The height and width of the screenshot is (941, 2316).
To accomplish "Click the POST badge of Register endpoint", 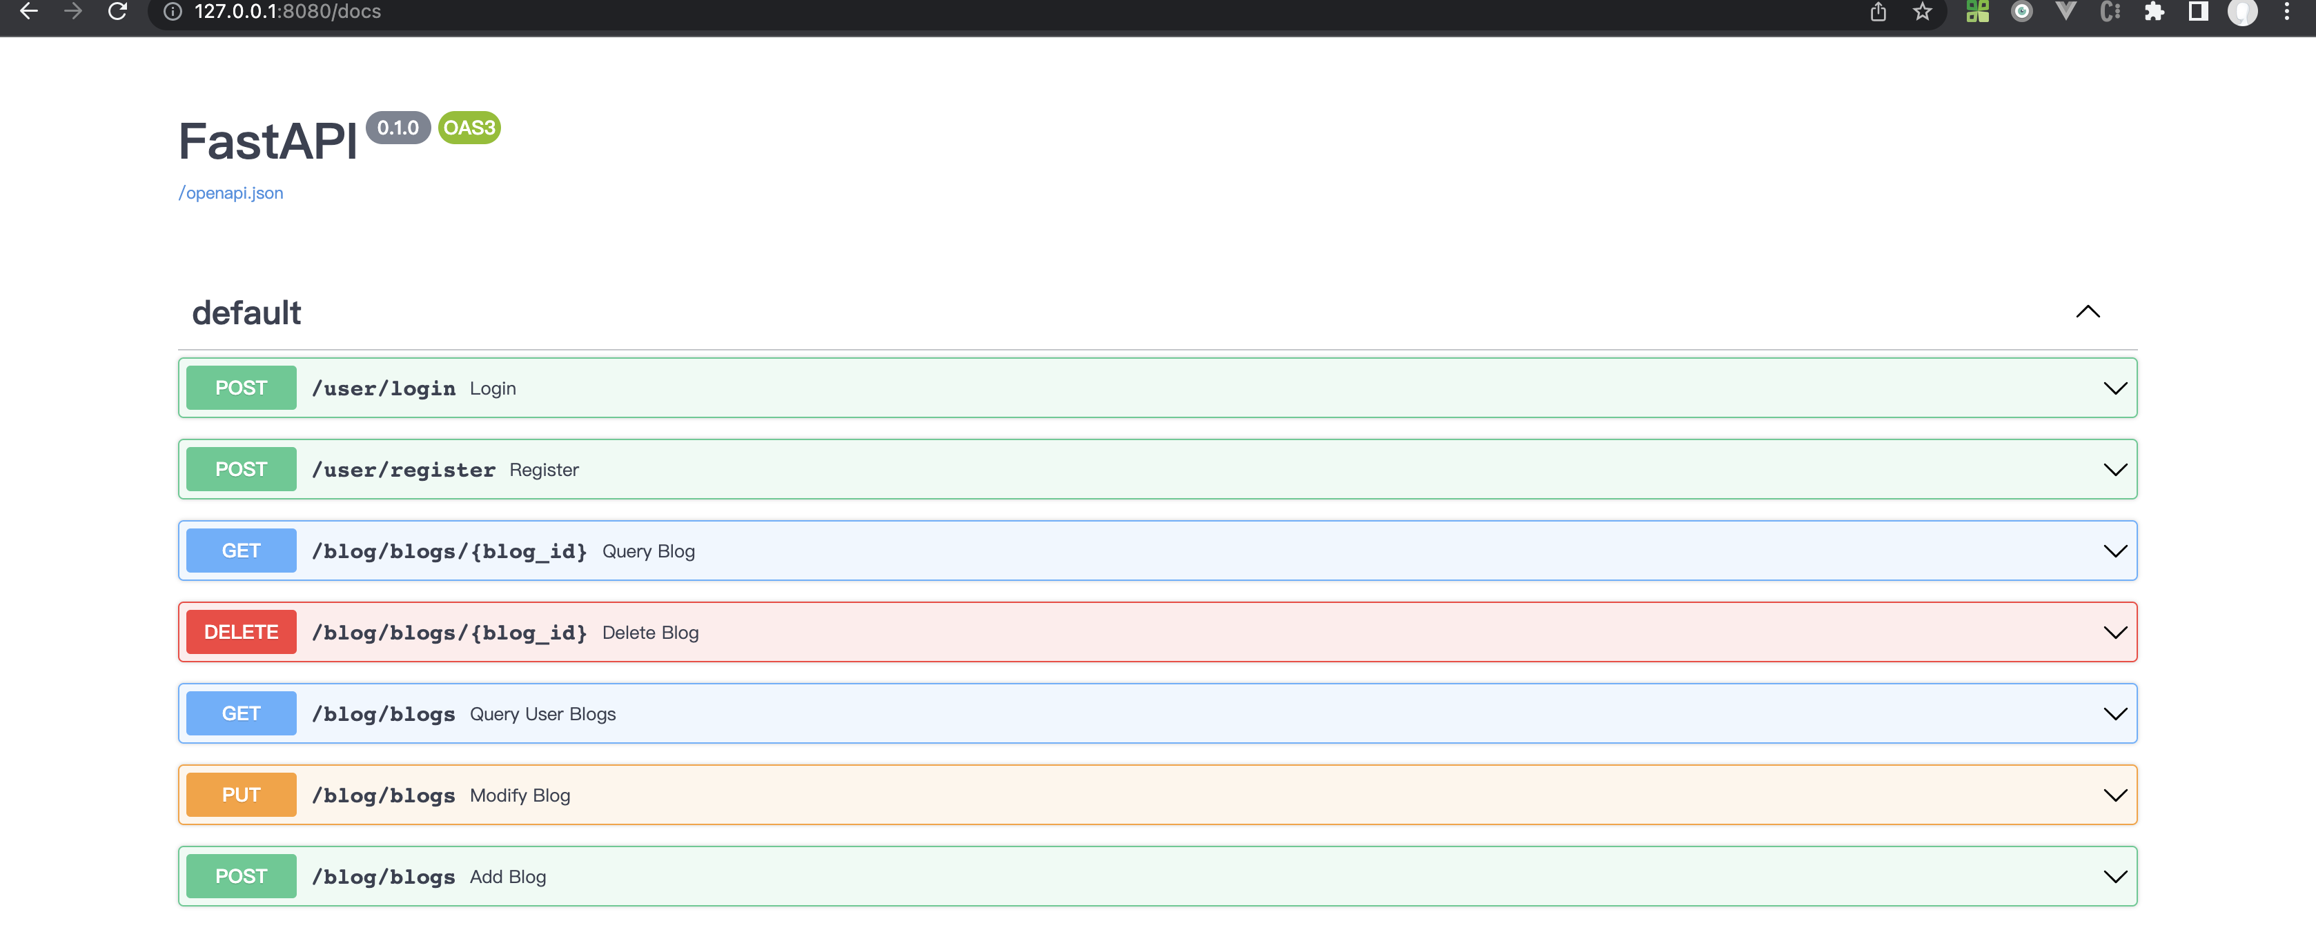I will click(241, 469).
